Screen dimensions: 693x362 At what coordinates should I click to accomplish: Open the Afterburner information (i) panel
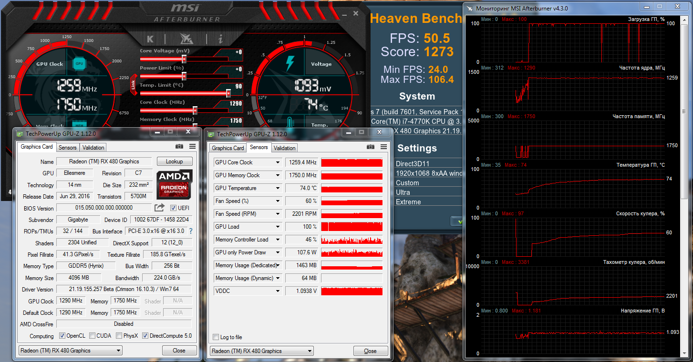pyautogui.click(x=220, y=39)
